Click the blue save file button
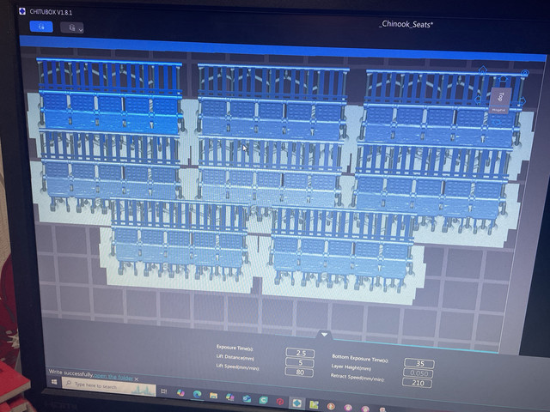The image size is (550, 412). 41,27
